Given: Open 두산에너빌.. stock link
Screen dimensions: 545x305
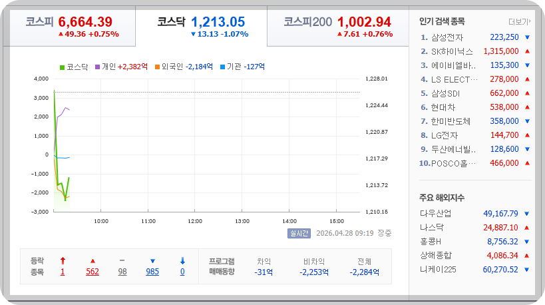Looking at the screenshot, I should [x=454, y=149].
